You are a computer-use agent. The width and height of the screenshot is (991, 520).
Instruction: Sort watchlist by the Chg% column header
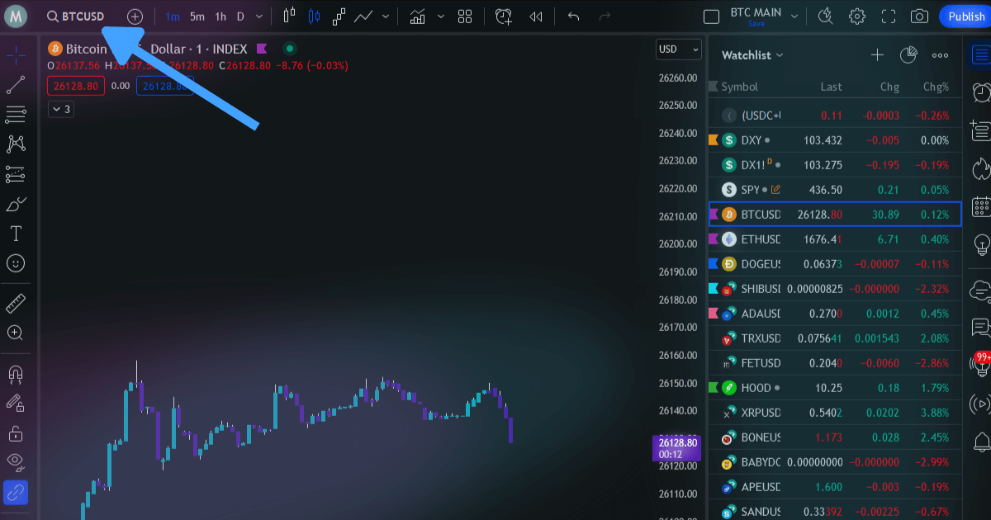pyautogui.click(x=936, y=87)
